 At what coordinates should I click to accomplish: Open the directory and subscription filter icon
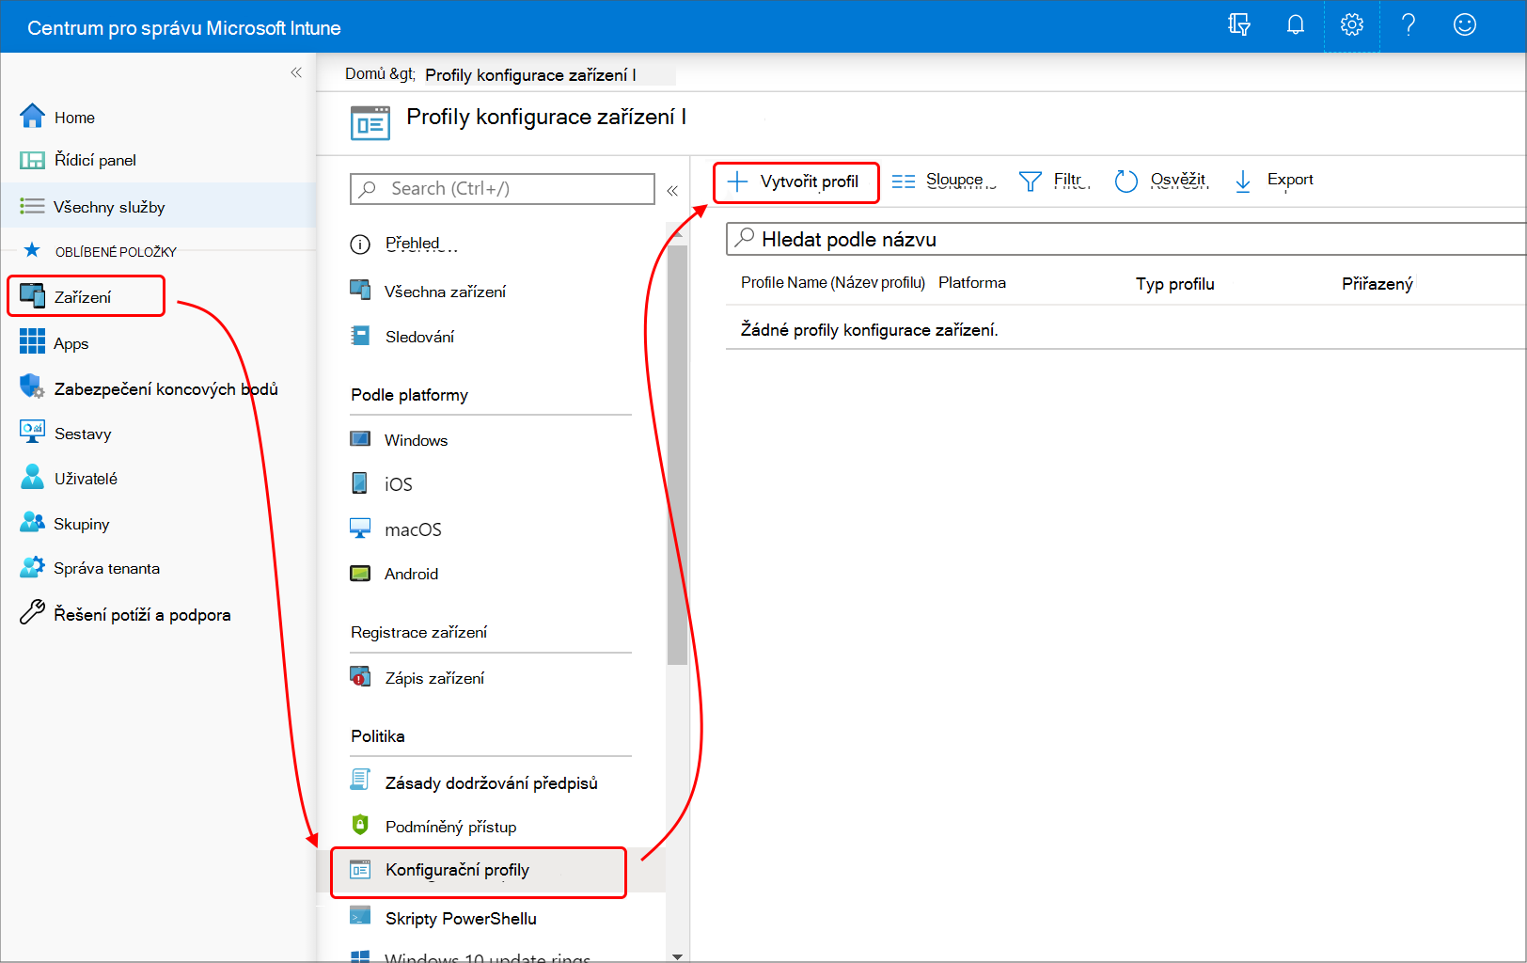pyautogui.click(x=1239, y=25)
